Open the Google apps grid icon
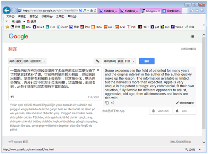Viewport: 208px width, 154px height. (192, 36)
